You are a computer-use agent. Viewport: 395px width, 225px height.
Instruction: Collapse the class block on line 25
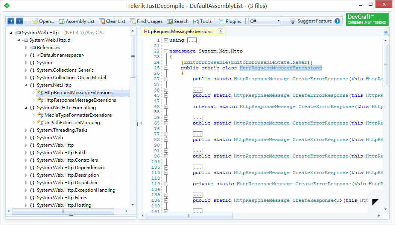click(x=166, y=68)
